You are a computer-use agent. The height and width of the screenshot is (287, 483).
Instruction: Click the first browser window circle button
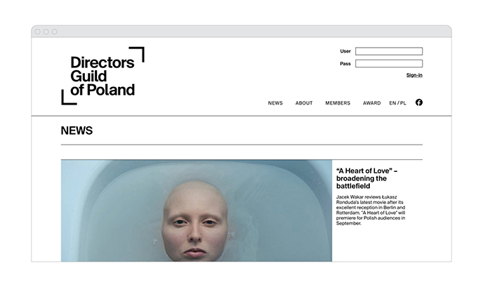point(38,32)
